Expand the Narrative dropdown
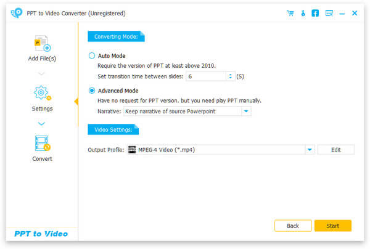 click(246, 112)
